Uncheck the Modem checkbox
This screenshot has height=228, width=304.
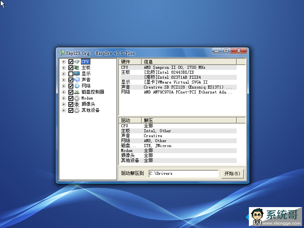[x=71, y=98]
